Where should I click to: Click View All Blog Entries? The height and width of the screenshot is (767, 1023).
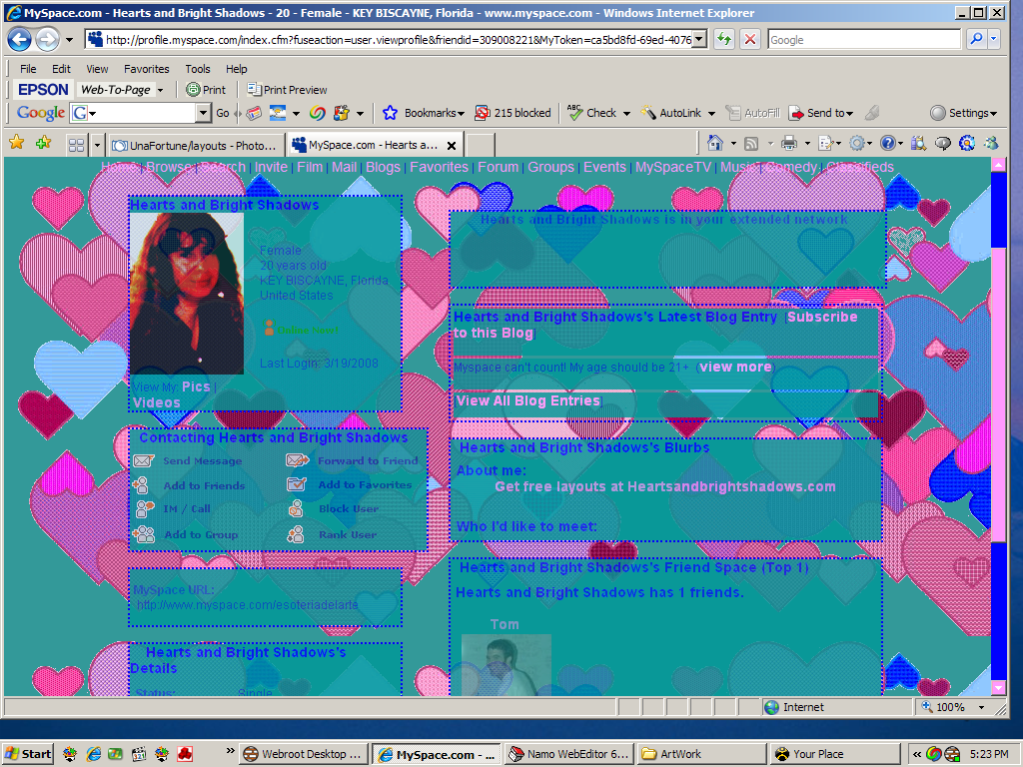[x=527, y=401]
